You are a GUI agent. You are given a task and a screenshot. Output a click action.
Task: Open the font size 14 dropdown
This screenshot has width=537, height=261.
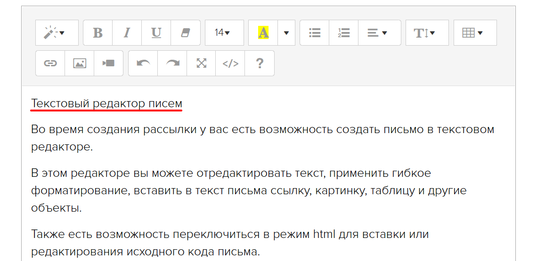click(224, 33)
